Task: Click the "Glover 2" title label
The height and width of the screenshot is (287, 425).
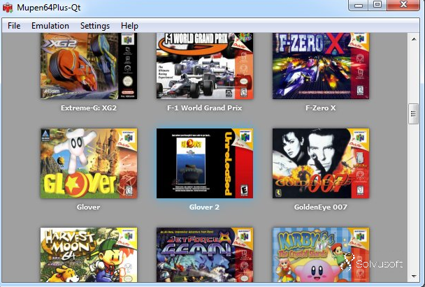Action: click(204, 207)
